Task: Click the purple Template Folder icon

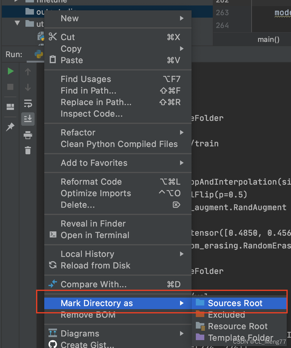Action: tap(200, 337)
